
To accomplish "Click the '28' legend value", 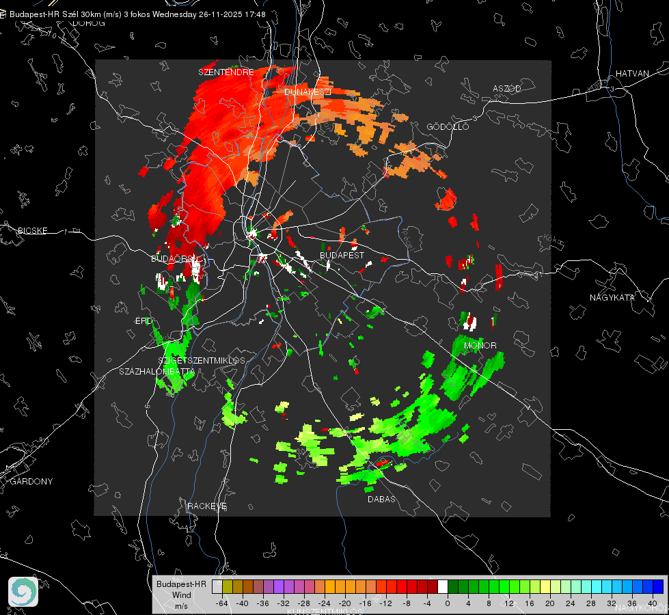I will (x=591, y=603).
